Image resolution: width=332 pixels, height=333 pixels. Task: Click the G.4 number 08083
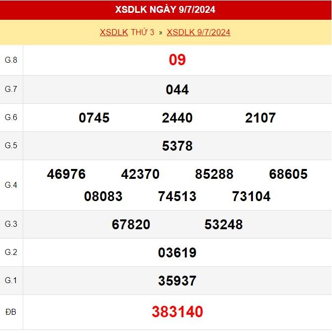point(103,196)
